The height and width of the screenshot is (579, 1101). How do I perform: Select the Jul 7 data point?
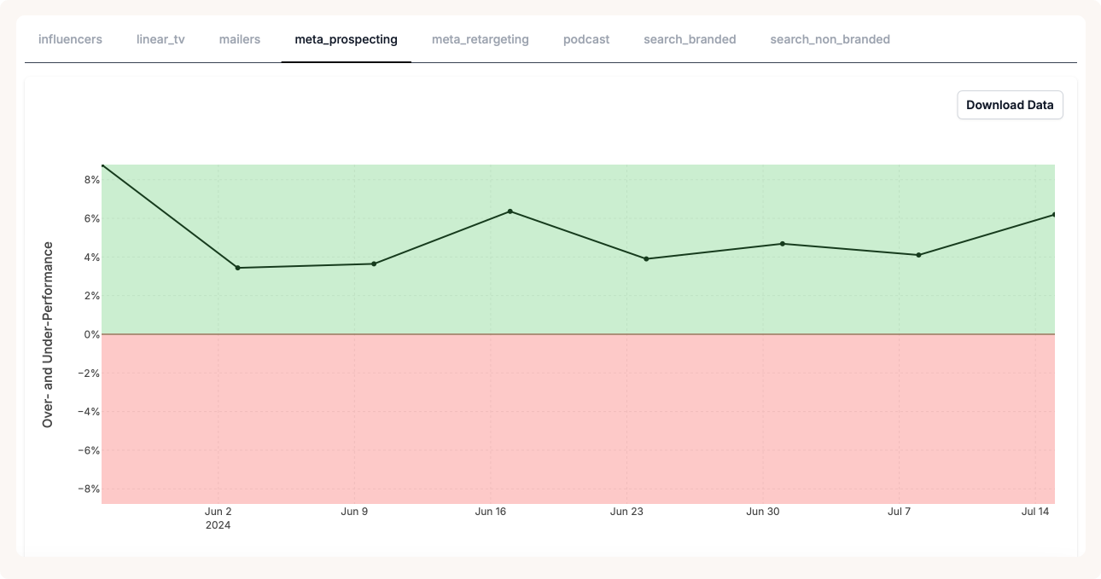tap(918, 255)
